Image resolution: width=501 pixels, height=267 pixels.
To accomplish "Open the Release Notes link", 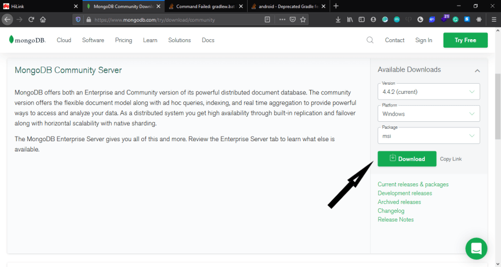I will click(x=396, y=219).
